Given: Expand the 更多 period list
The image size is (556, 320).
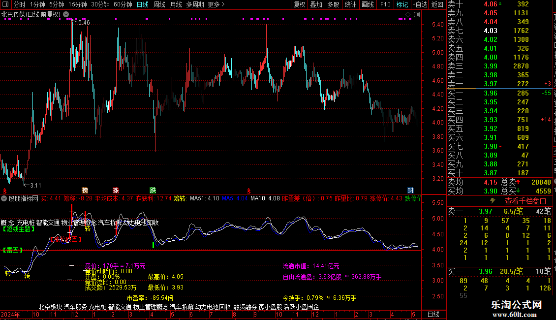Looking at the screenshot, I should [x=216, y=4].
